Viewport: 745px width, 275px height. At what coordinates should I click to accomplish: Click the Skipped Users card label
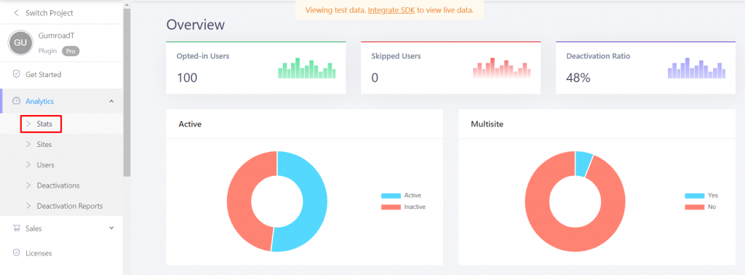[396, 56]
